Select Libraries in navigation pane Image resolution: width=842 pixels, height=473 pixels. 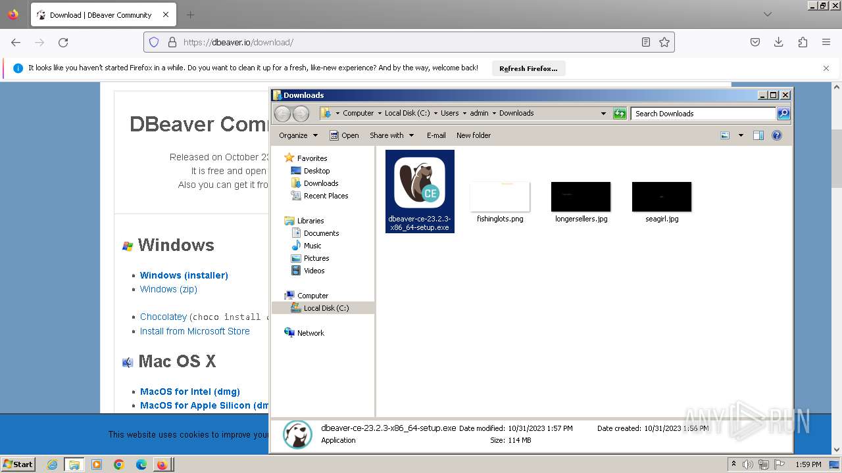[304, 221]
